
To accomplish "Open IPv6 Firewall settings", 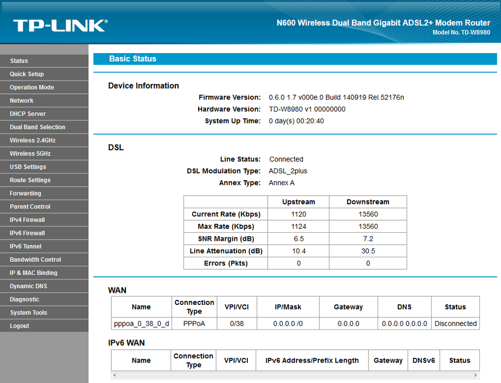I will (44, 233).
